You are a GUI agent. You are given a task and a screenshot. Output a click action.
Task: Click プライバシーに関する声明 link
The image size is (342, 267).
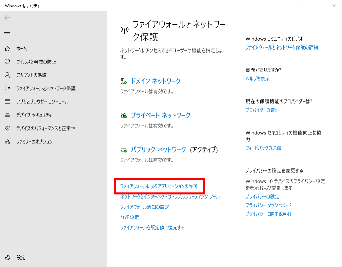coord(268,214)
